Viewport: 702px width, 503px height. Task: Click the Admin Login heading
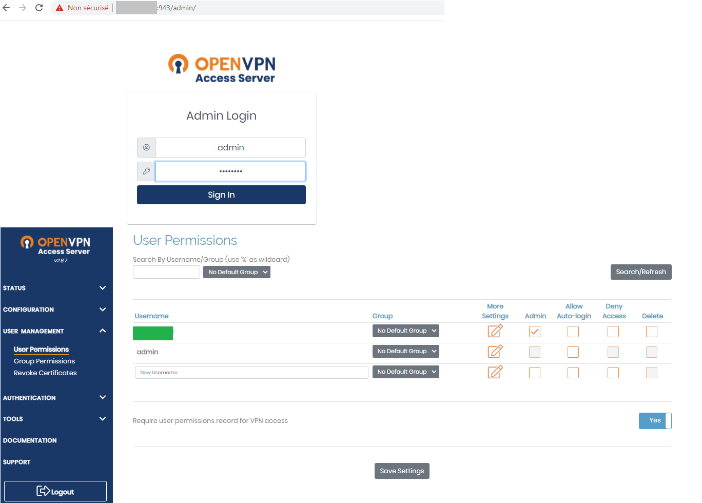(x=221, y=116)
